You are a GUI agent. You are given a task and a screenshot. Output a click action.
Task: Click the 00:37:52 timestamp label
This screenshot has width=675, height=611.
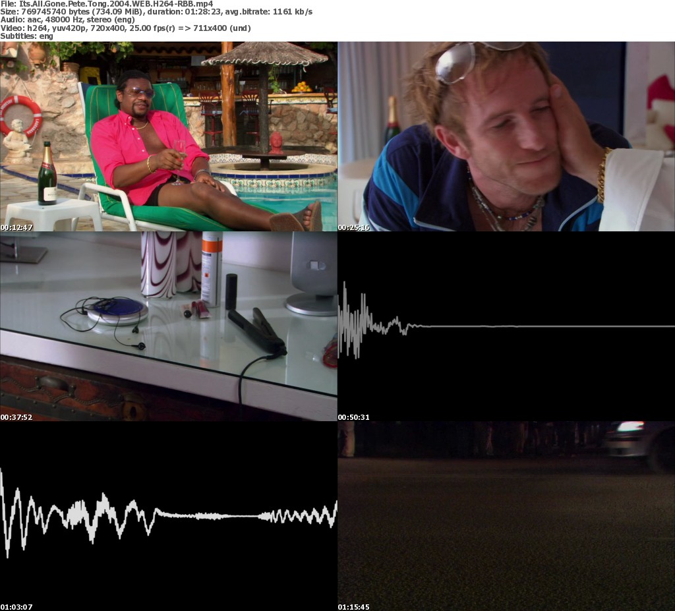coord(16,417)
